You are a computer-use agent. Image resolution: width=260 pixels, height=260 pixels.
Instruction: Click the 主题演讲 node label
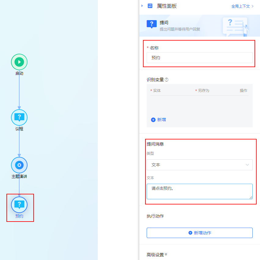pyautogui.click(x=19, y=176)
